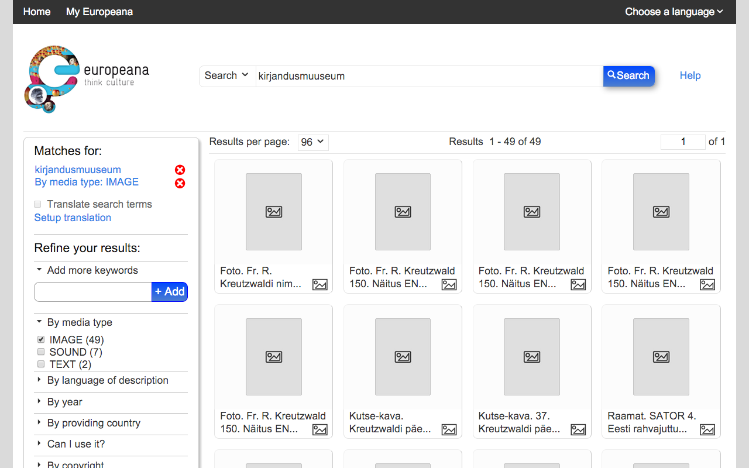Viewport: 749px width, 468px height.
Task: Focus the add keywords input field
Action: click(x=93, y=292)
